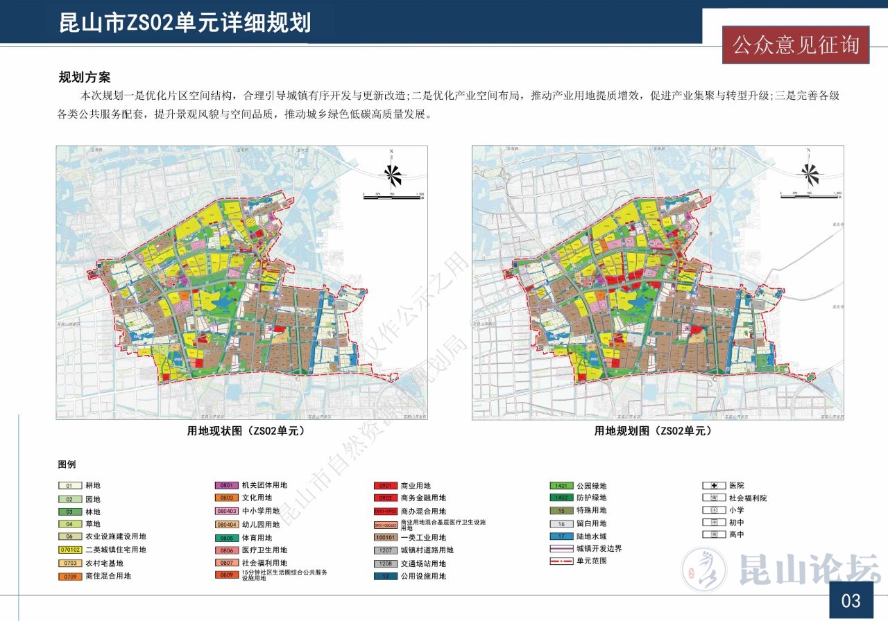This screenshot has height=621, width=888.
Task: Click the 公众意见征询 red banner
Action: (x=796, y=45)
